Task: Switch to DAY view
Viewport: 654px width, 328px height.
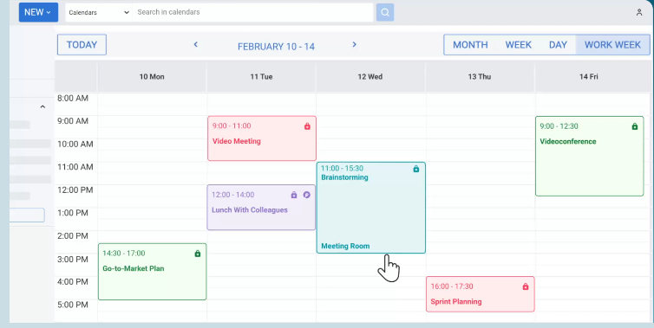Action: click(558, 45)
